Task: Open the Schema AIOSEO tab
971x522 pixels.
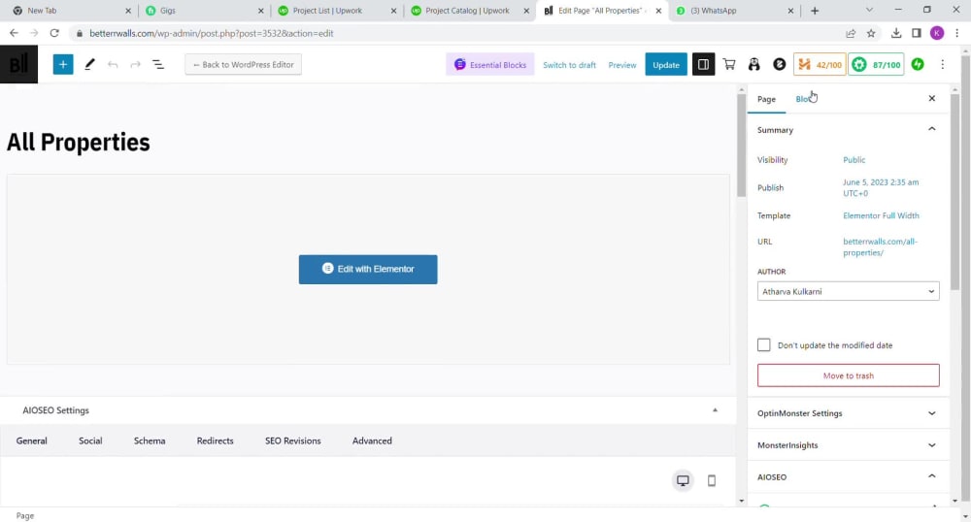Action: coord(150,440)
